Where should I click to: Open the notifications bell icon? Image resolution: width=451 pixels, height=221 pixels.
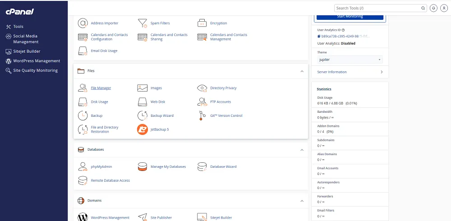coord(433,8)
